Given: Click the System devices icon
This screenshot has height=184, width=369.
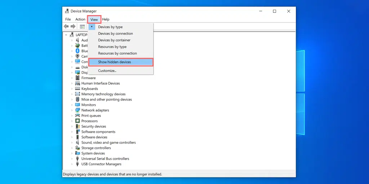Looking at the screenshot, I should click(77, 153).
